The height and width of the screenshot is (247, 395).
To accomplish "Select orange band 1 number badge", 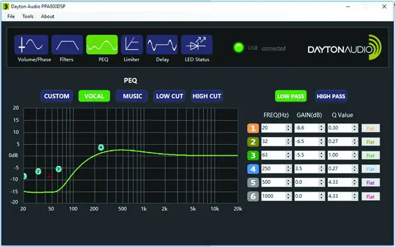I will tap(253, 128).
